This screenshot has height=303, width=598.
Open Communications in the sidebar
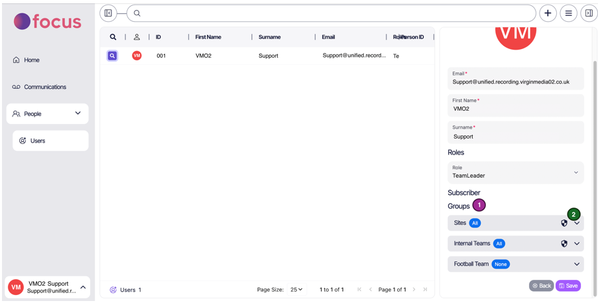[44, 87]
